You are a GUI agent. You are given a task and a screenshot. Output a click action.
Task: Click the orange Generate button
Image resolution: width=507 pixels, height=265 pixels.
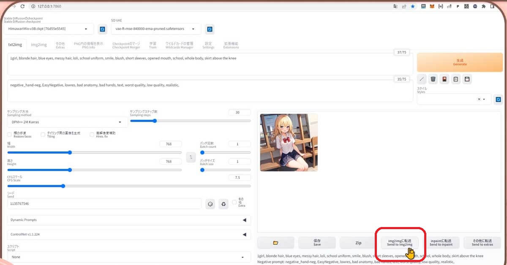click(460, 62)
